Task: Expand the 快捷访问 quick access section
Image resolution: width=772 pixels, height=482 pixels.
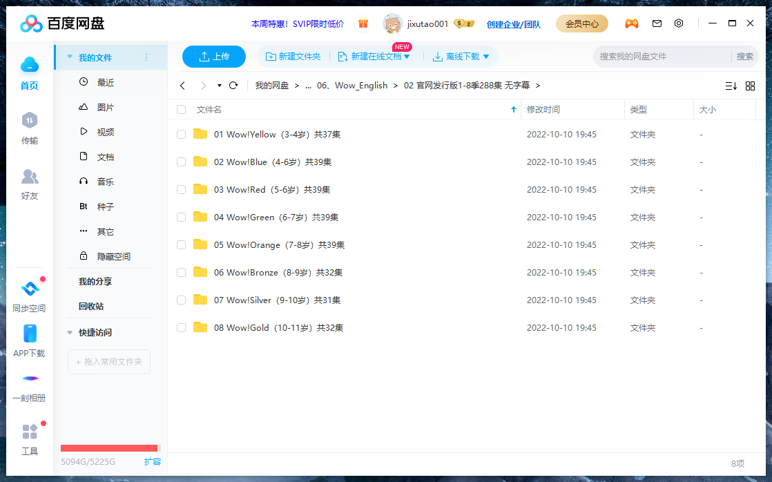Action: pos(70,333)
